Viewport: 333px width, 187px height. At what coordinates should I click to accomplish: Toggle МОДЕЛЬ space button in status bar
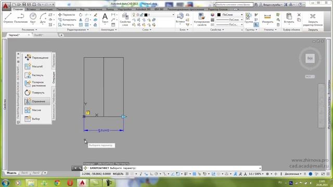118,174
